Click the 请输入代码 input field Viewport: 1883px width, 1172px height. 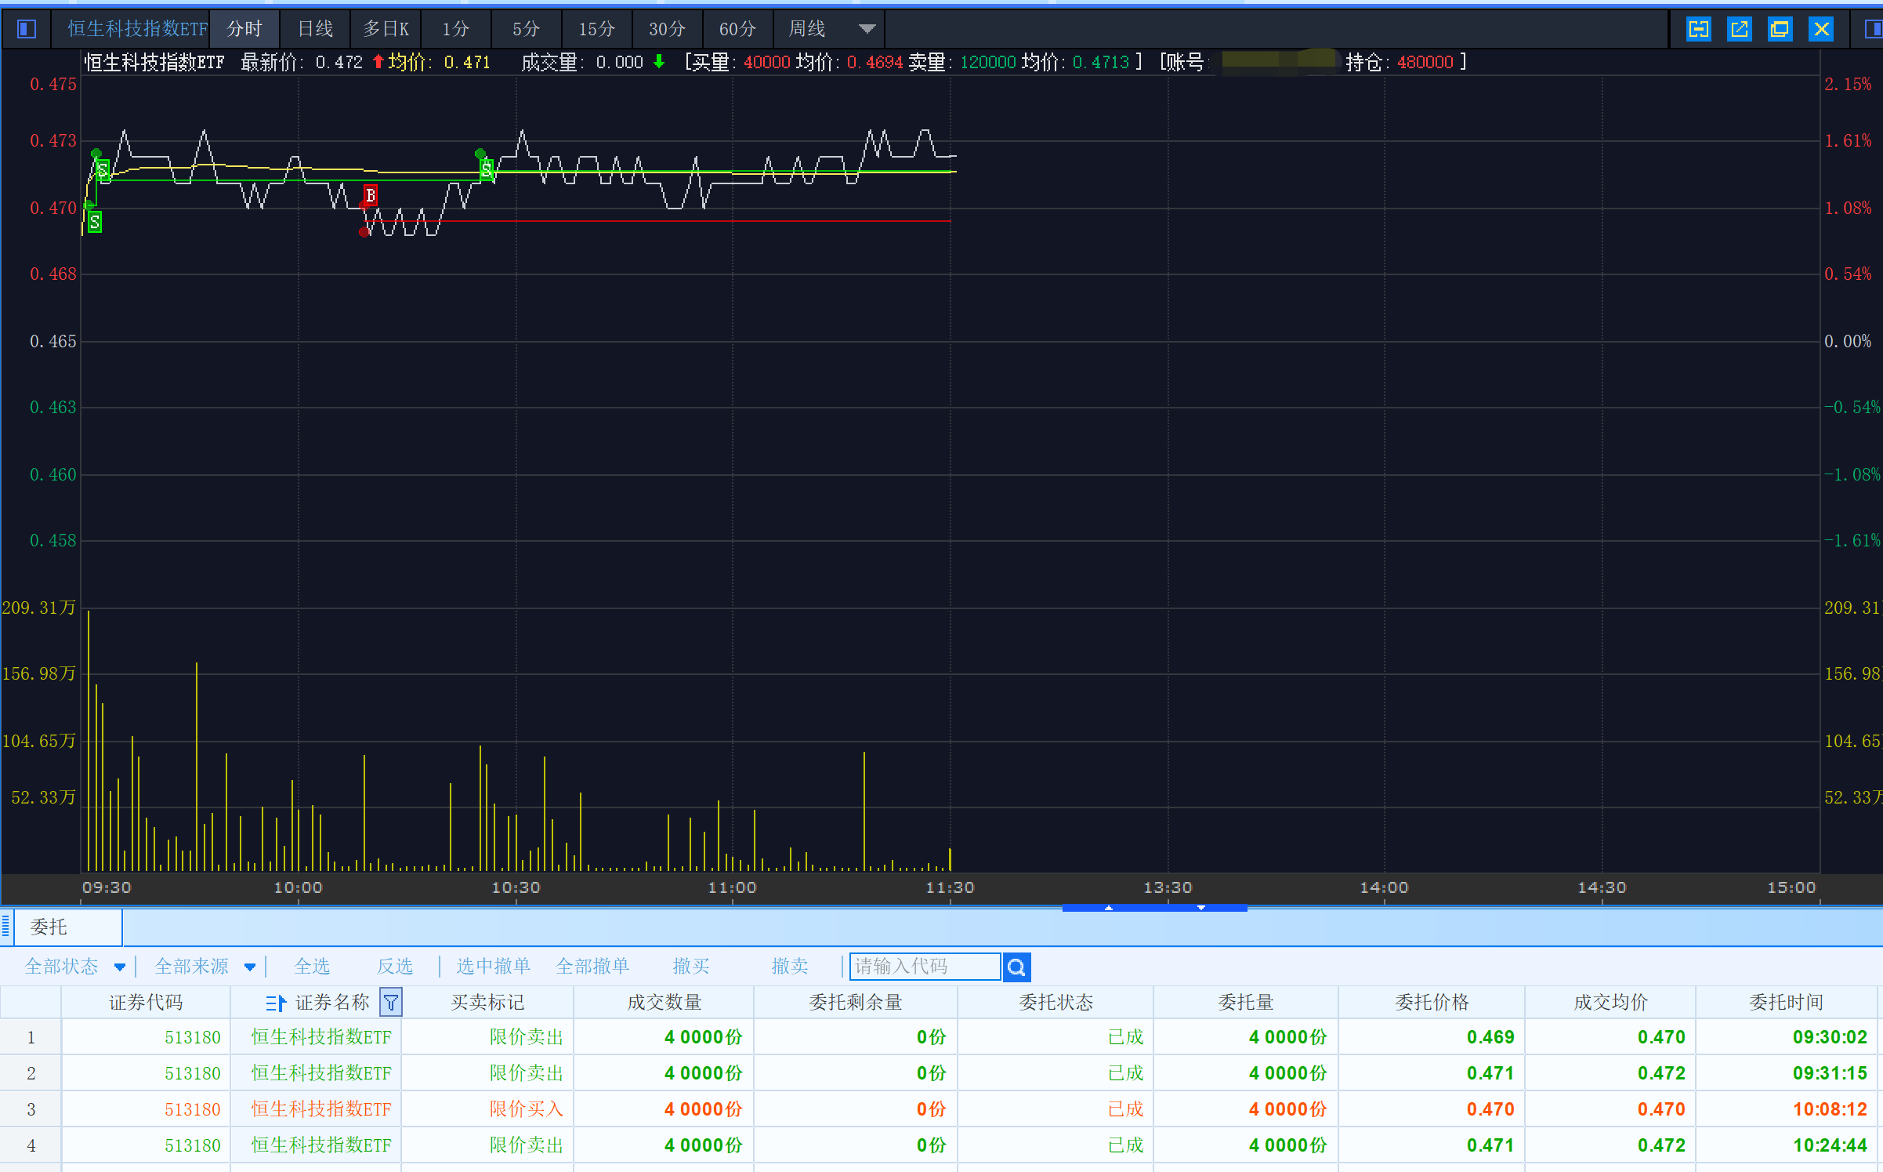coord(925,967)
